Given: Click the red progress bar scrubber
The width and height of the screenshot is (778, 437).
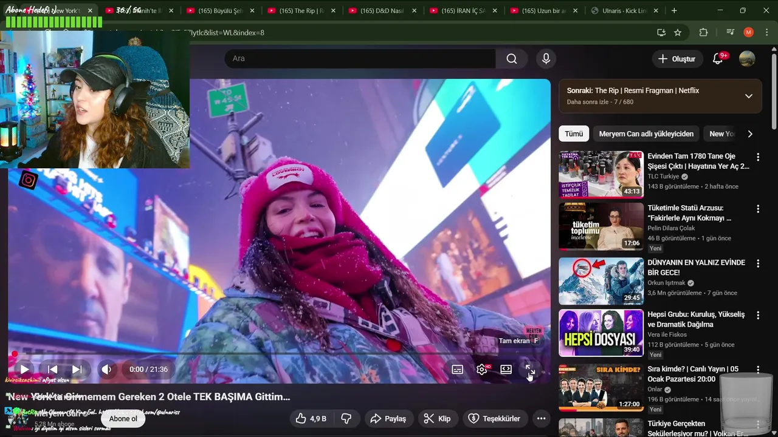Looking at the screenshot, I should pos(15,354).
